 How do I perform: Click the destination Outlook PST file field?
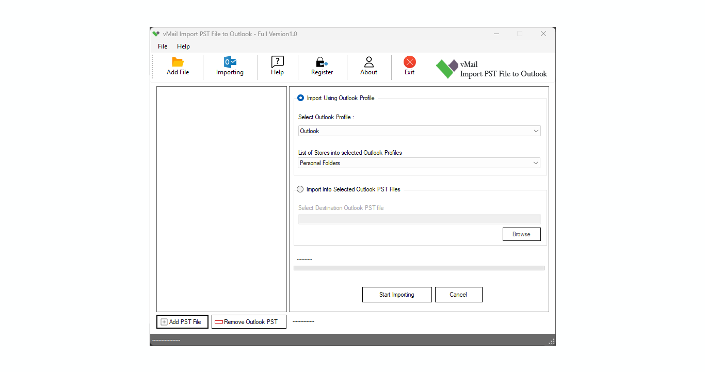click(420, 219)
